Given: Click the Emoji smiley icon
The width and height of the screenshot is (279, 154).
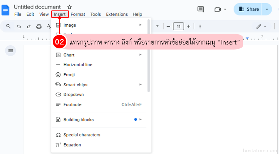Looking at the screenshot, I should pos(58,75).
